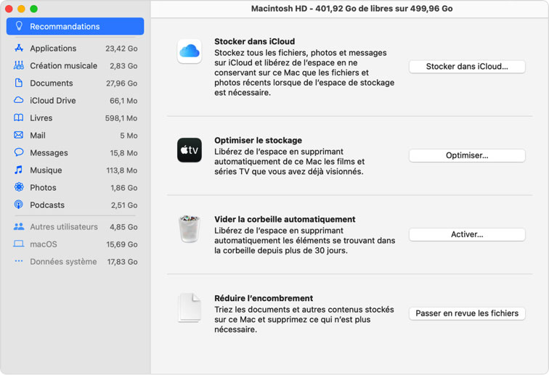Click the Podcasts icon
The width and height of the screenshot is (549, 375).
coord(19,205)
